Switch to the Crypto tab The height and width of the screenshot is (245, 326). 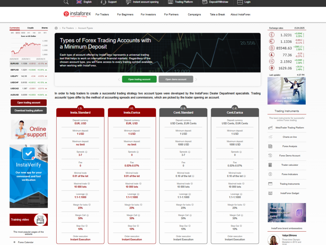pyautogui.click(x=31, y=28)
